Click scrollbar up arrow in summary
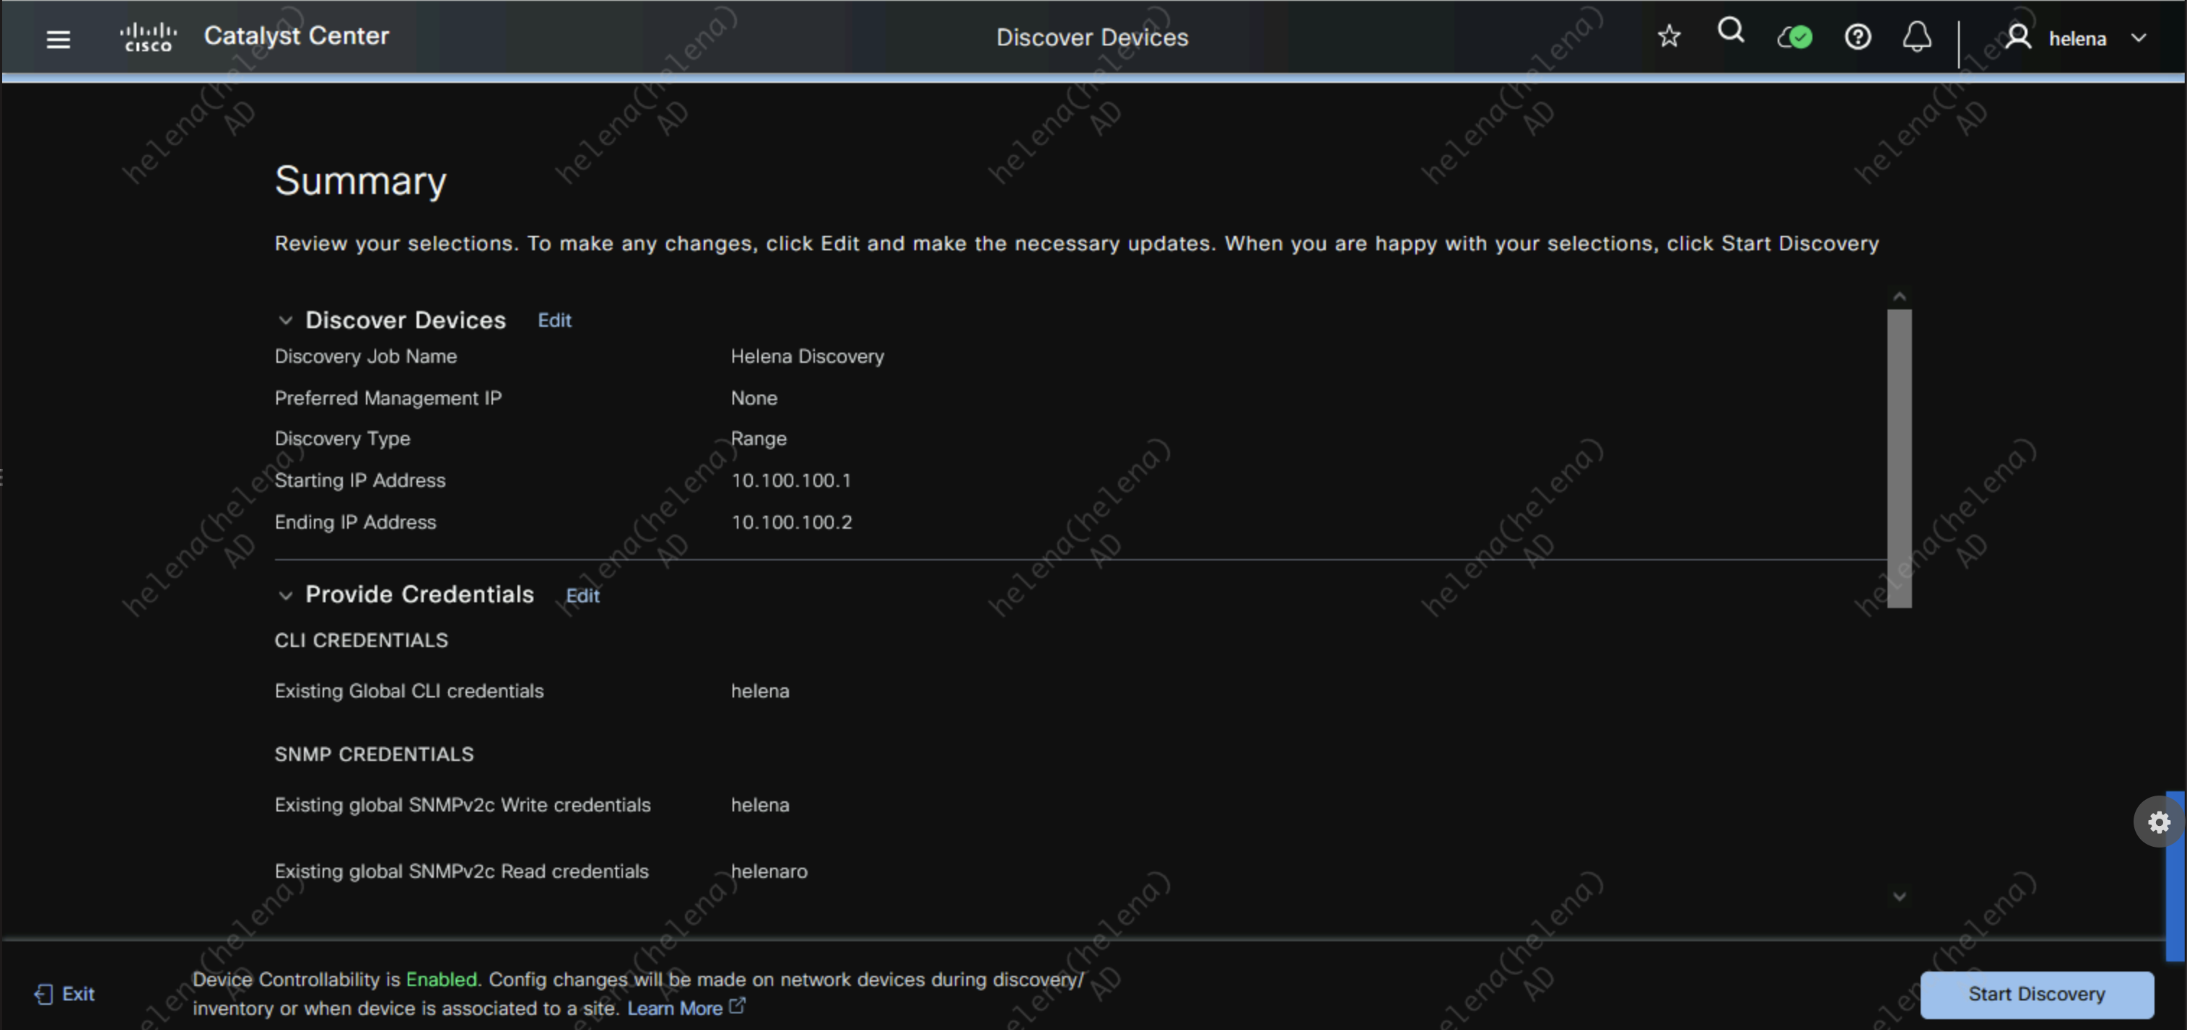This screenshot has width=2187, height=1030. point(1899,297)
